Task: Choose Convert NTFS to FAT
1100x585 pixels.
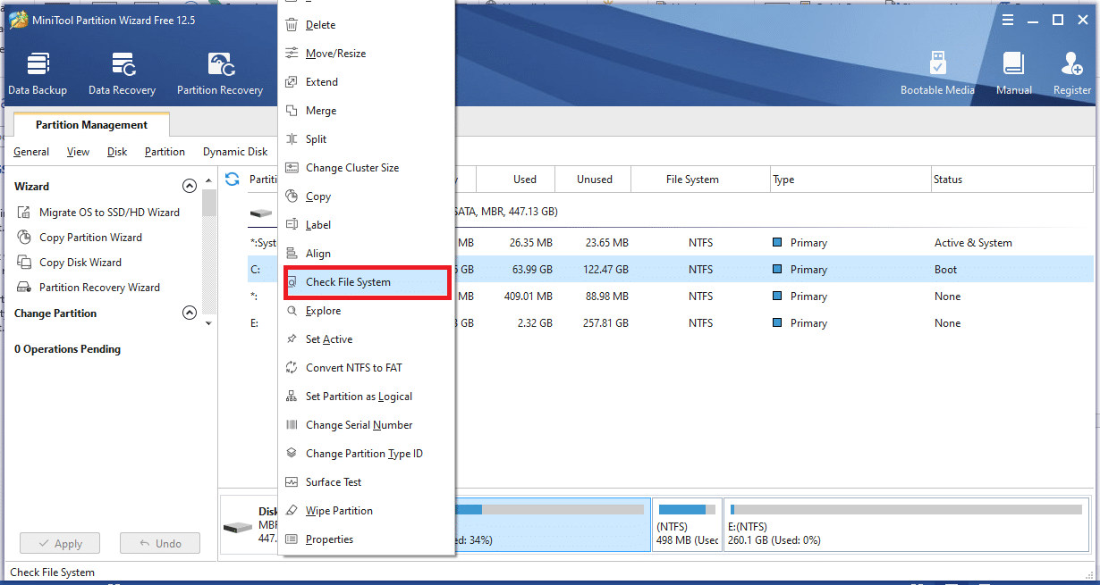Action: [353, 368]
